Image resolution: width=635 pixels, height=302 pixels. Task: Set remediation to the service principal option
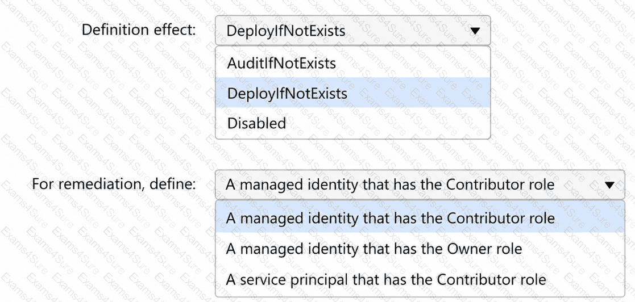386,279
